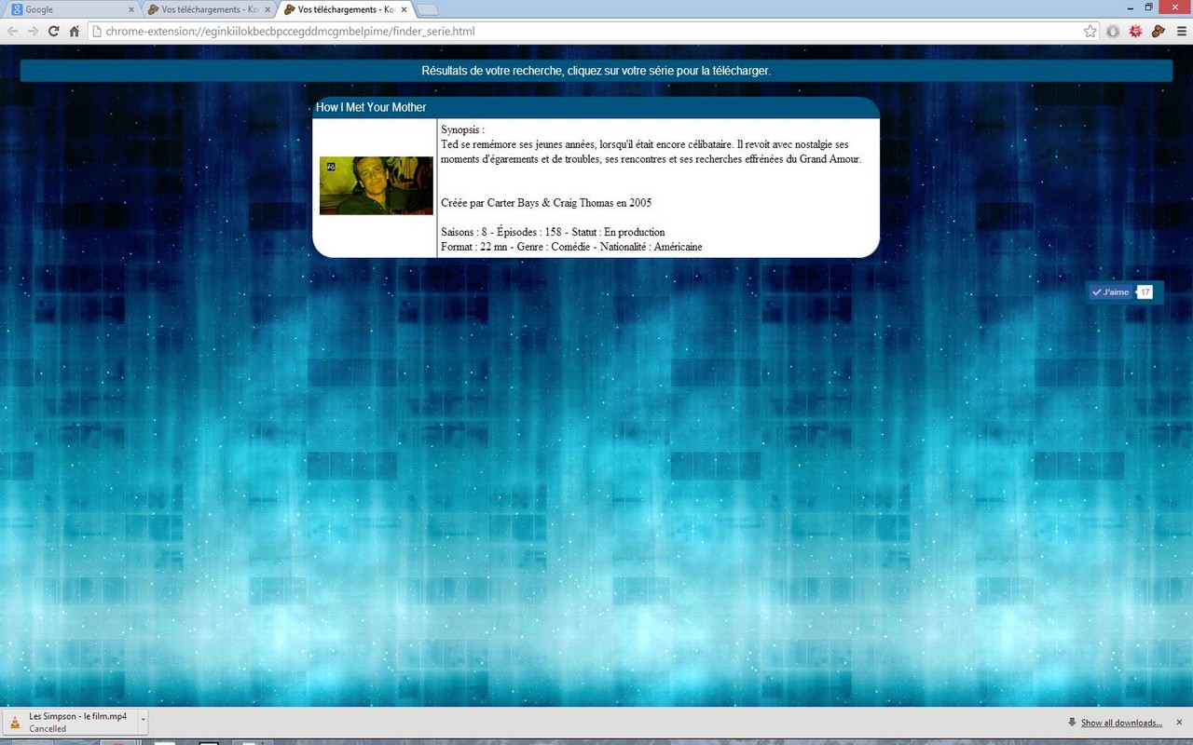Viewport: 1193px width, 745px height.
Task: Open the brown extension icon in the toolbar
Action: coord(1159,31)
